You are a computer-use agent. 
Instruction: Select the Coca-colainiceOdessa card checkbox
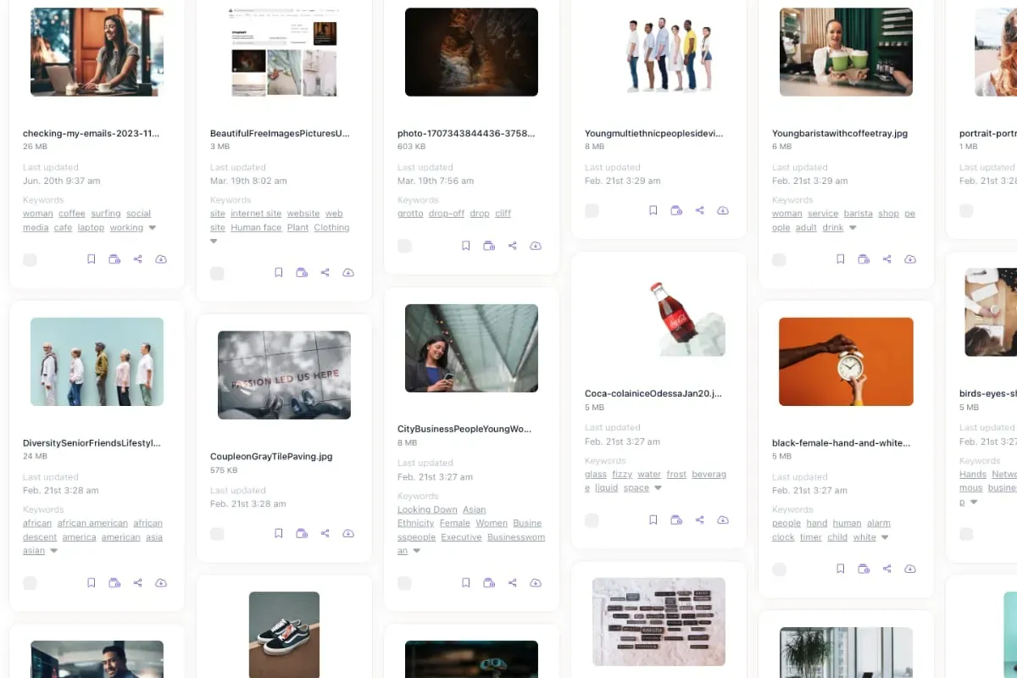tap(592, 520)
